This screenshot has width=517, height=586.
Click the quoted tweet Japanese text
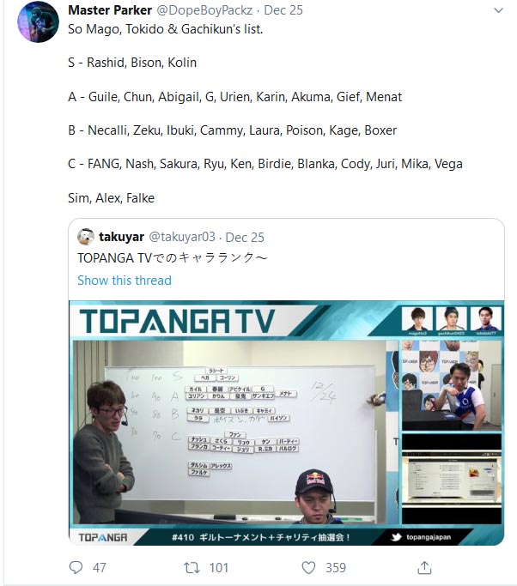(x=173, y=258)
